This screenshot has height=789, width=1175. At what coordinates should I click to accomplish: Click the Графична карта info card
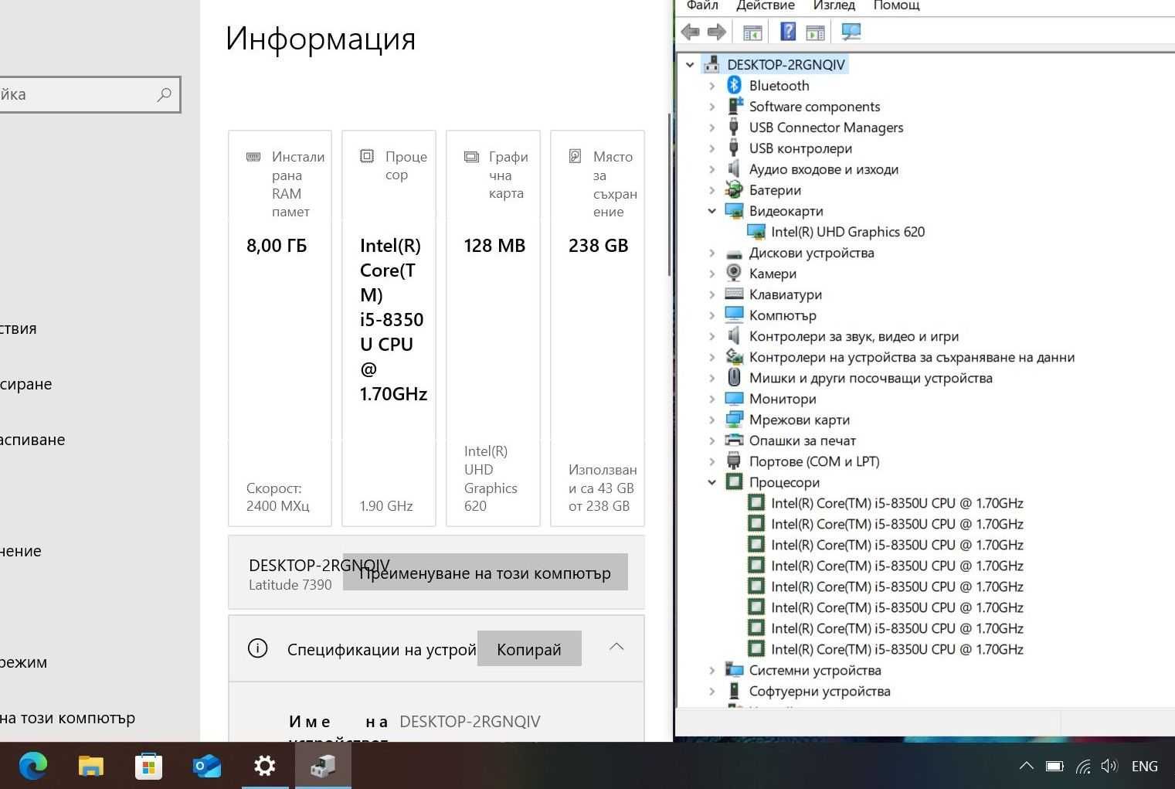493,328
